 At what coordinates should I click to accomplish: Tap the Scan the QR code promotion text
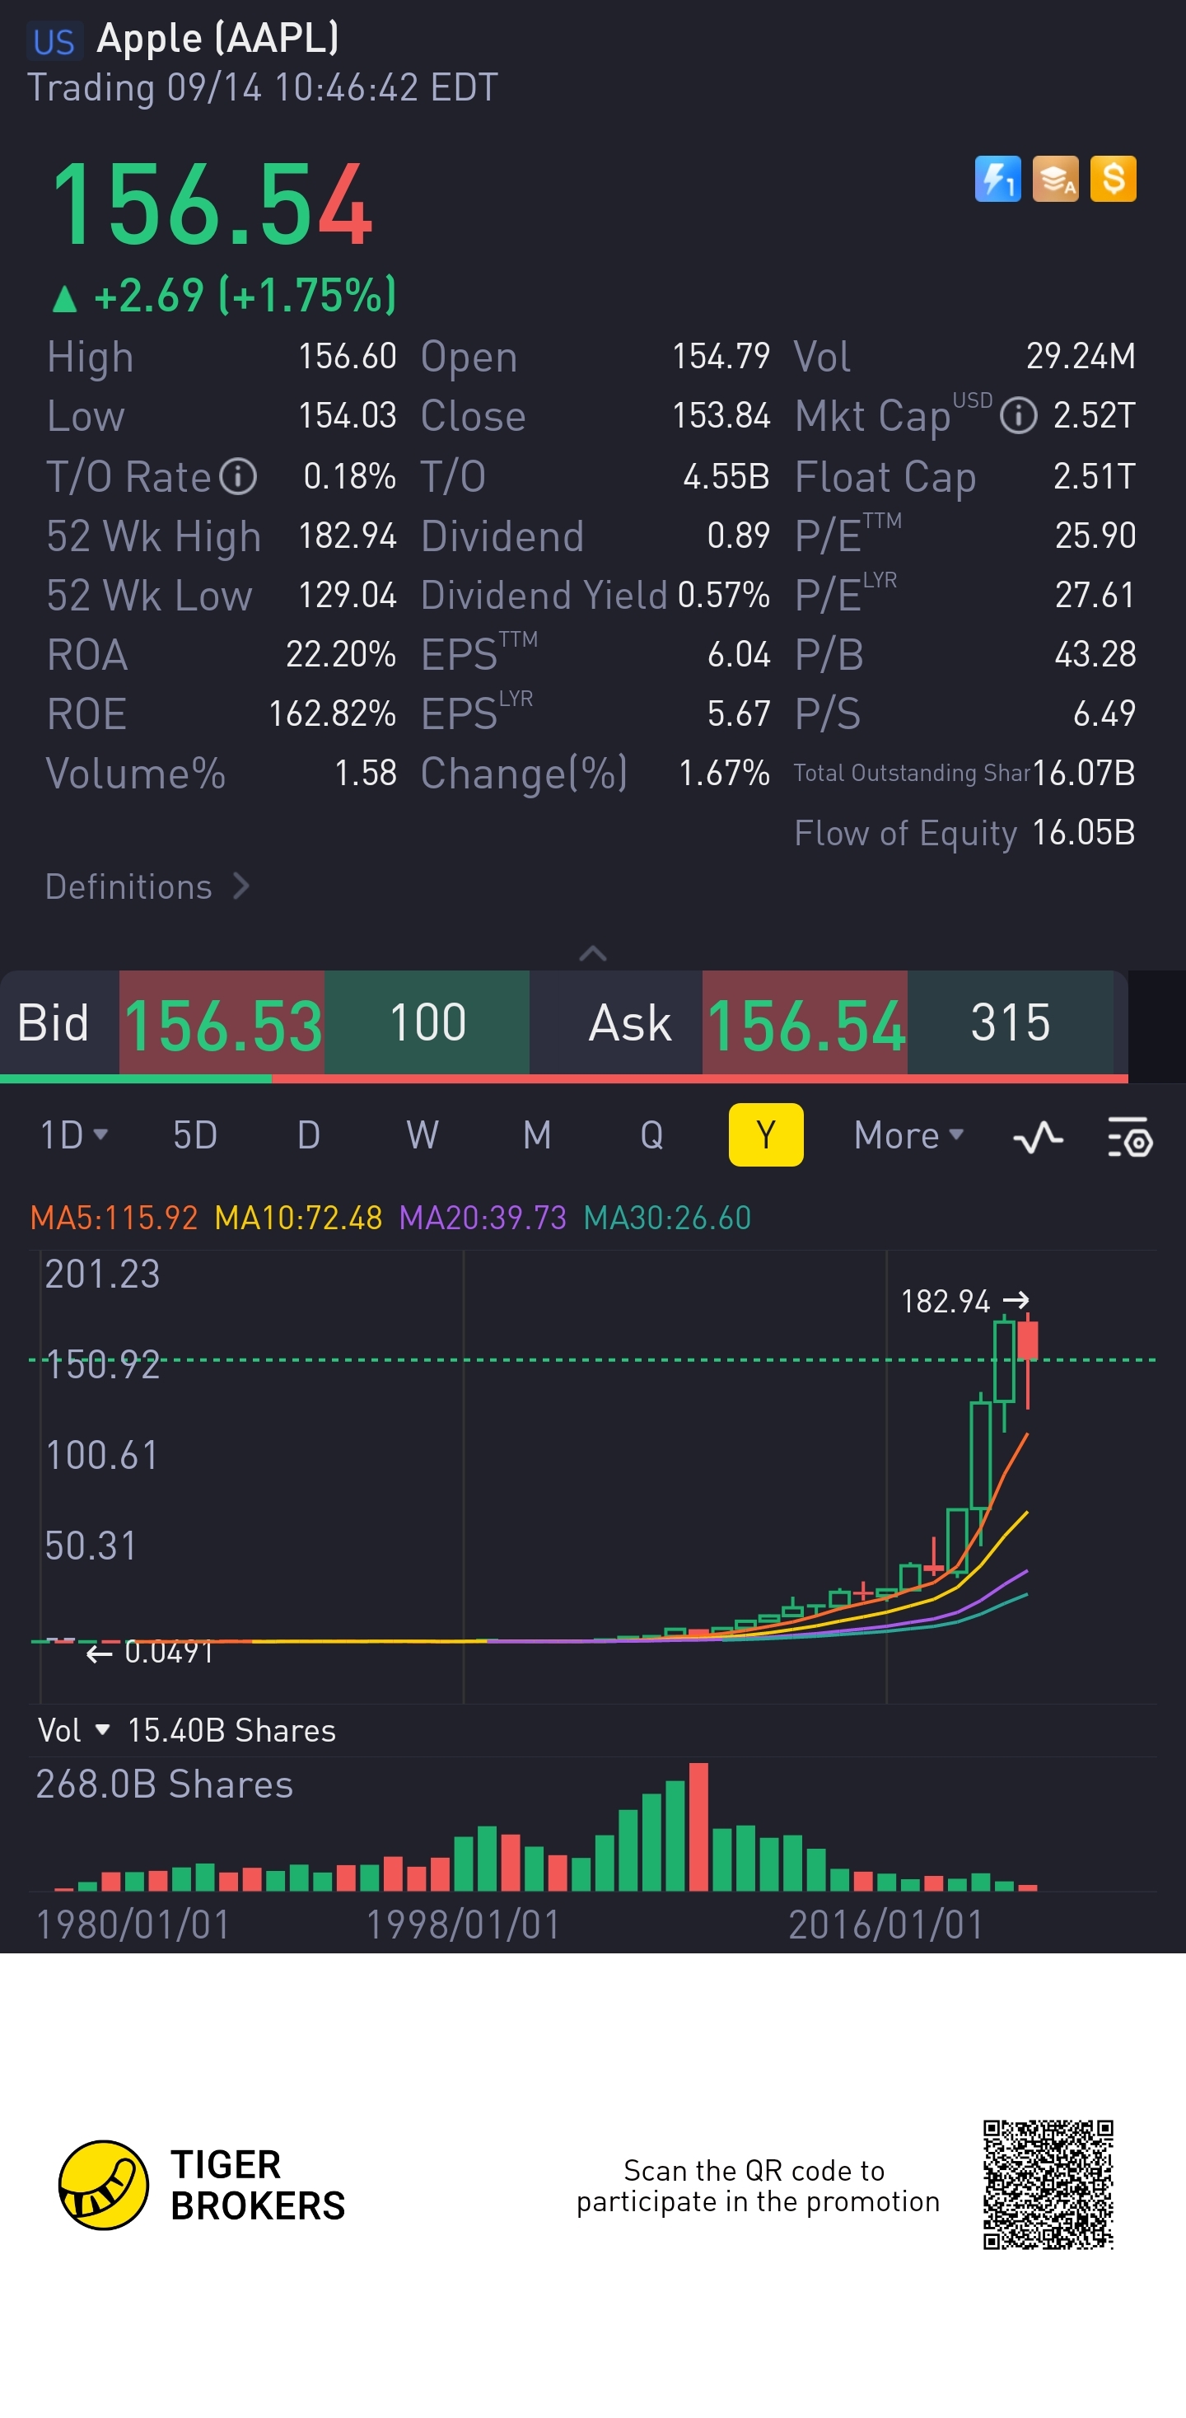[759, 2186]
